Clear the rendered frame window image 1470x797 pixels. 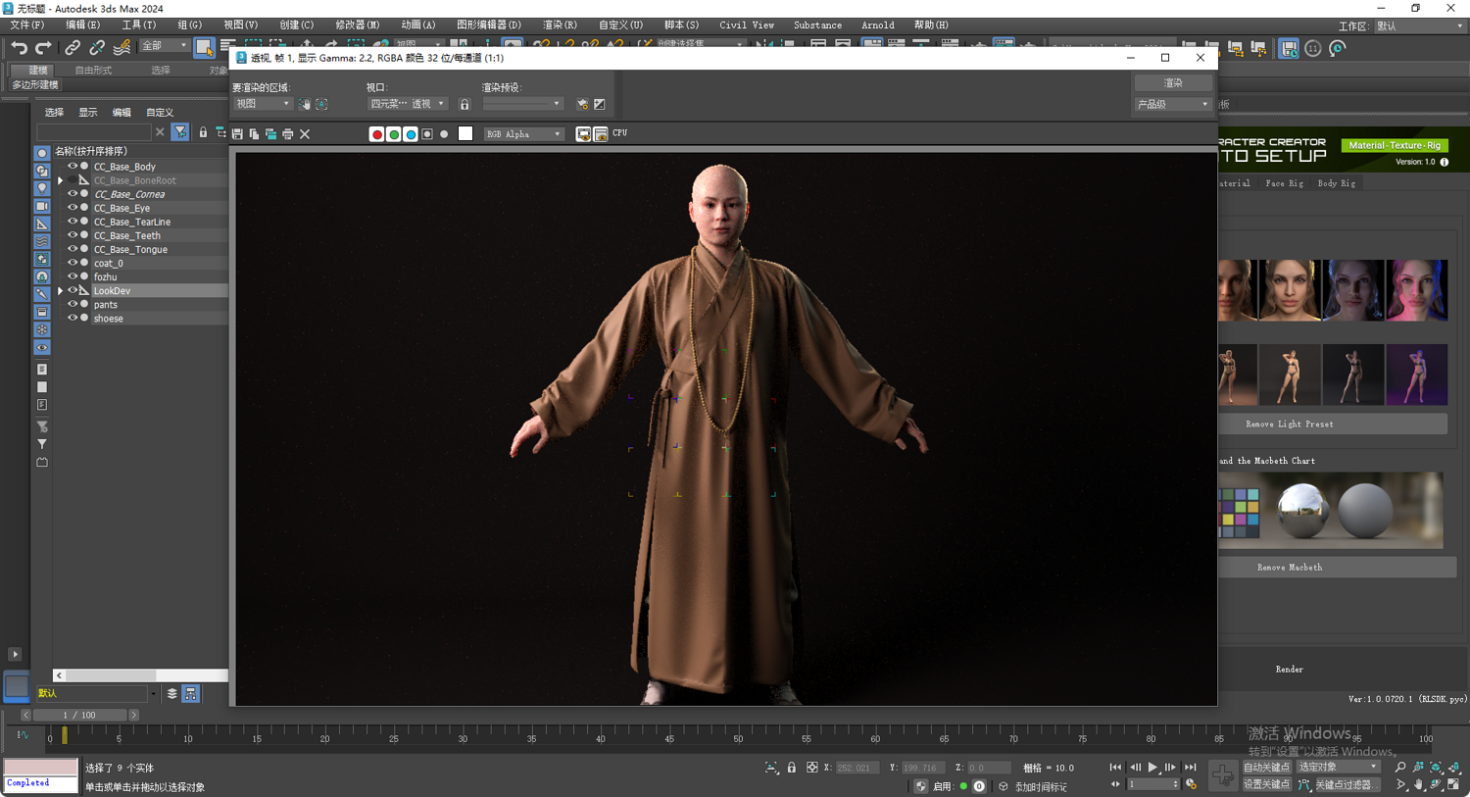(305, 134)
